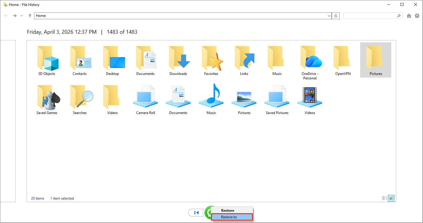Image resolution: width=423 pixels, height=223 pixels.
Task: Expand the address bar dropdown
Action: 328,15
